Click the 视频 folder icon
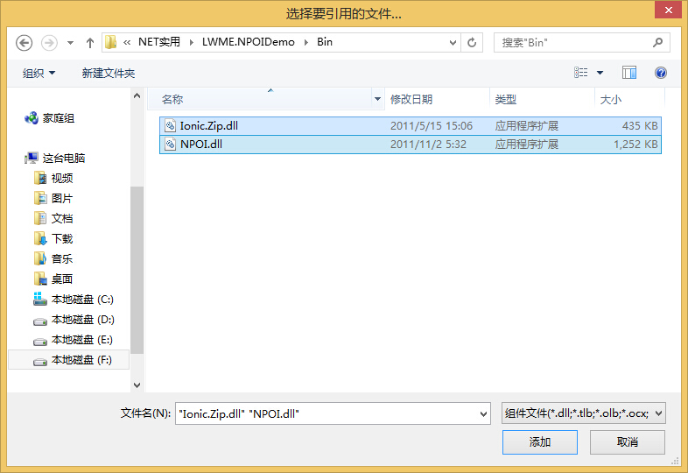The width and height of the screenshot is (688, 473). click(x=40, y=179)
